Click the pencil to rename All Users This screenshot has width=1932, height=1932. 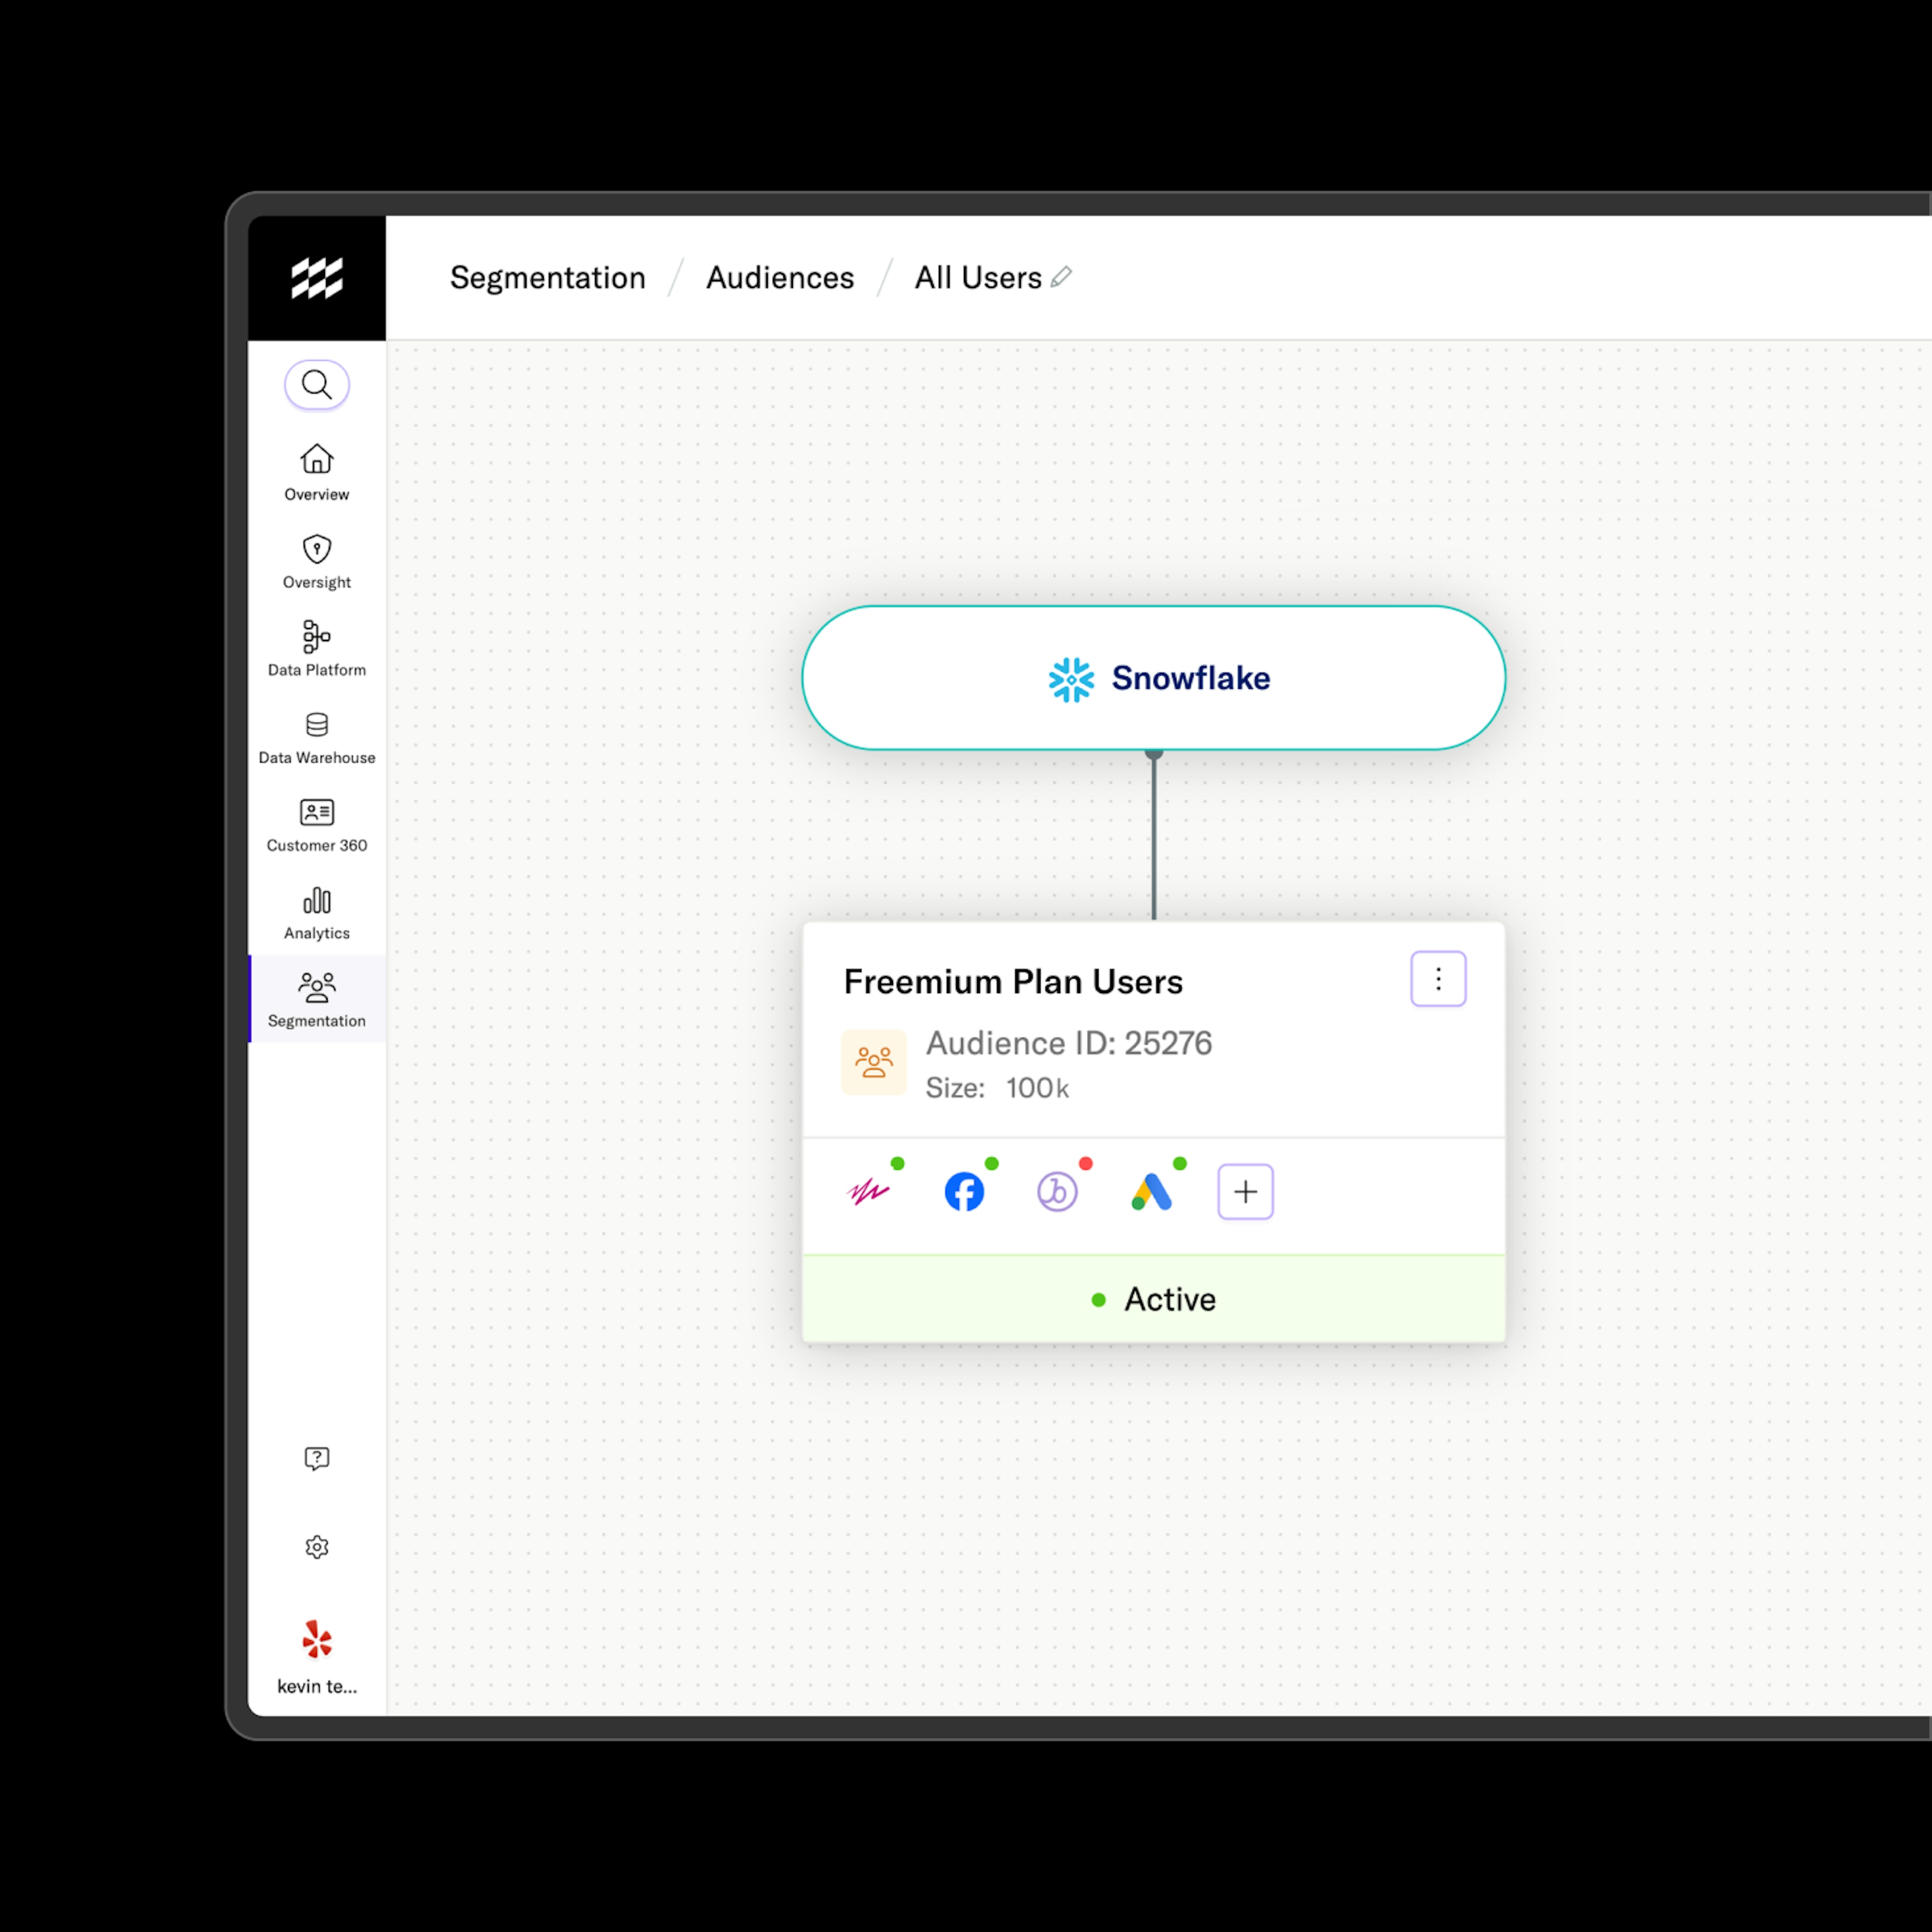[1062, 277]
